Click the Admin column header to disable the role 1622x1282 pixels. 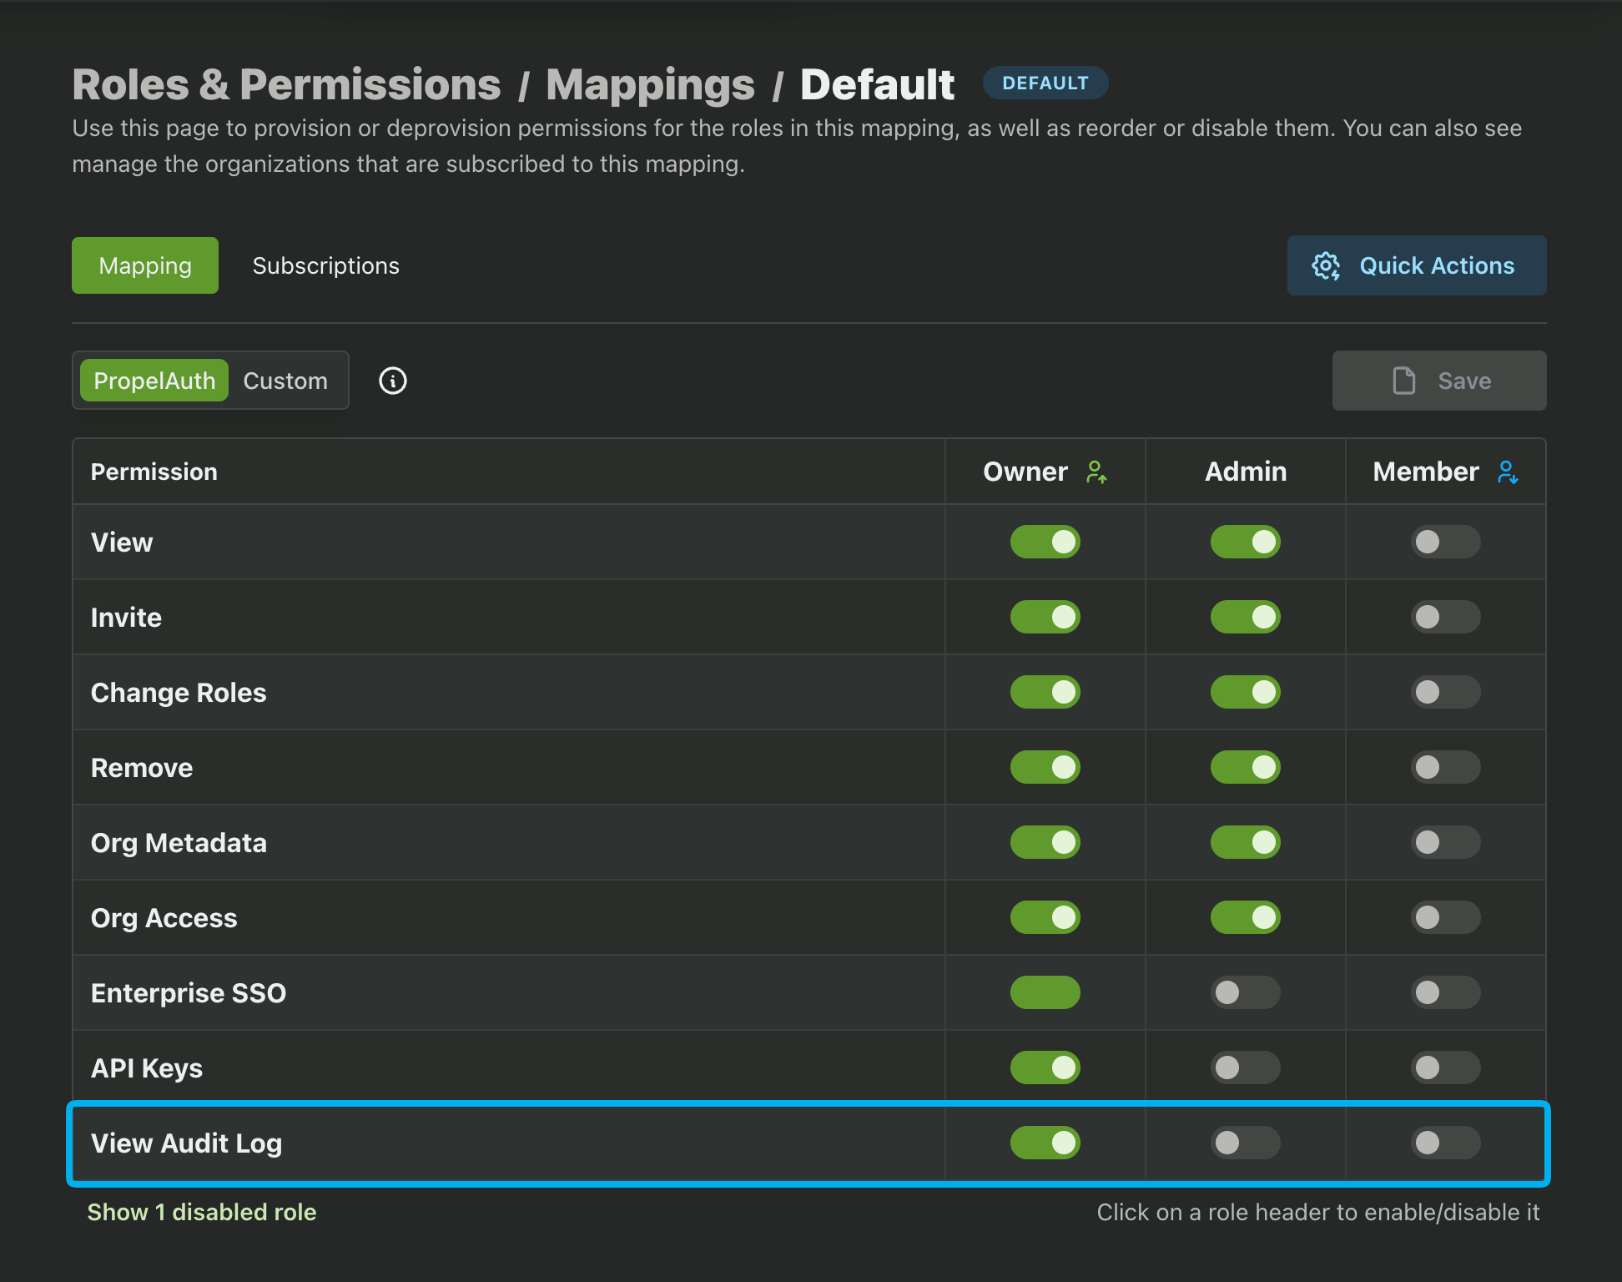[1245, 472]
